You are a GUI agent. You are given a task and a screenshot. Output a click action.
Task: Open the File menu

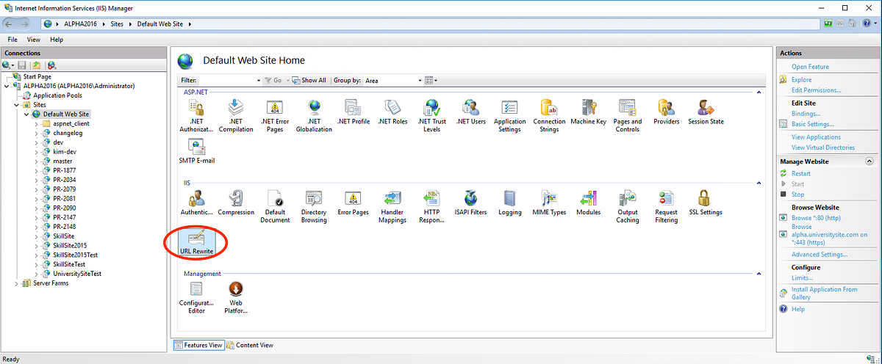pyautogui.click(x=12, y=39)
